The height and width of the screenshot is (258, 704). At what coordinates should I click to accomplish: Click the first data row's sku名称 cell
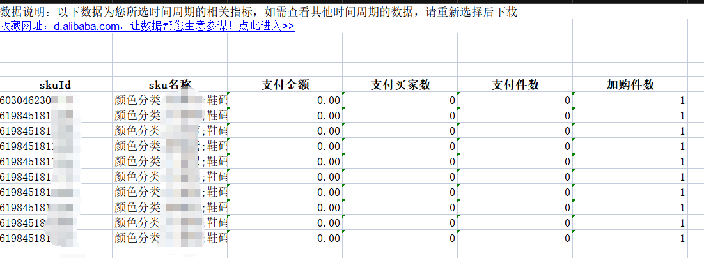coord(169,100)
